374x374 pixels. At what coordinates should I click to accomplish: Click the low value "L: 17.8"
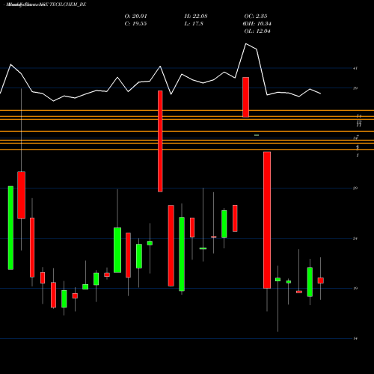(x=194, y=24)
